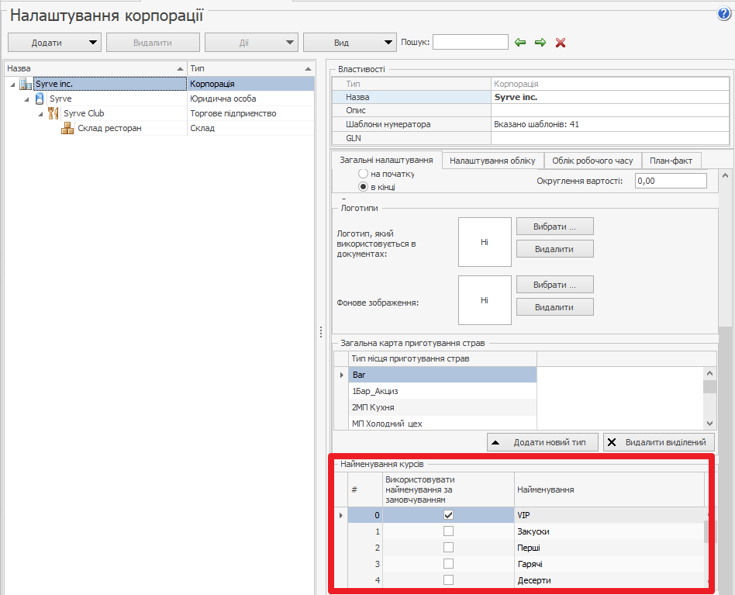Click Вибрати for the document logo
The width and height of the screenshot is (735, 595).
[x=554, y=227]
